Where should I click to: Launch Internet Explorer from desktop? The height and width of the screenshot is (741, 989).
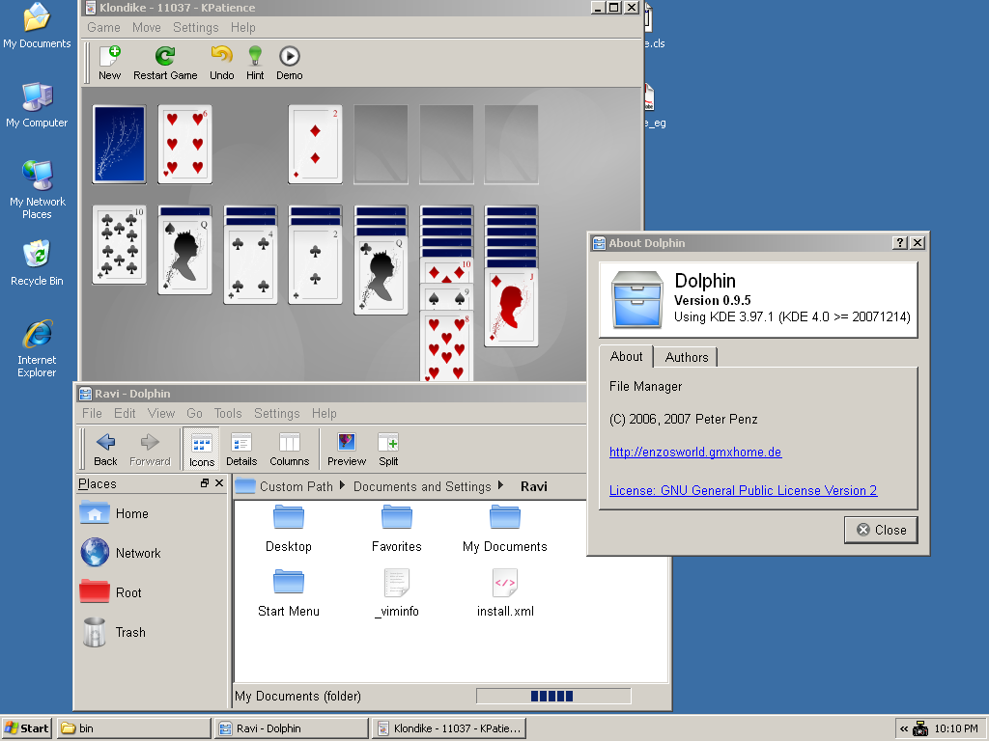(x=37, y=349)
